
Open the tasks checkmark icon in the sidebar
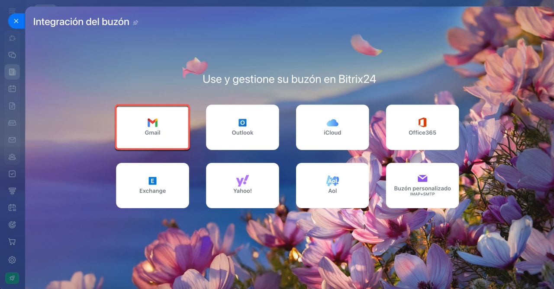point(12,174)
